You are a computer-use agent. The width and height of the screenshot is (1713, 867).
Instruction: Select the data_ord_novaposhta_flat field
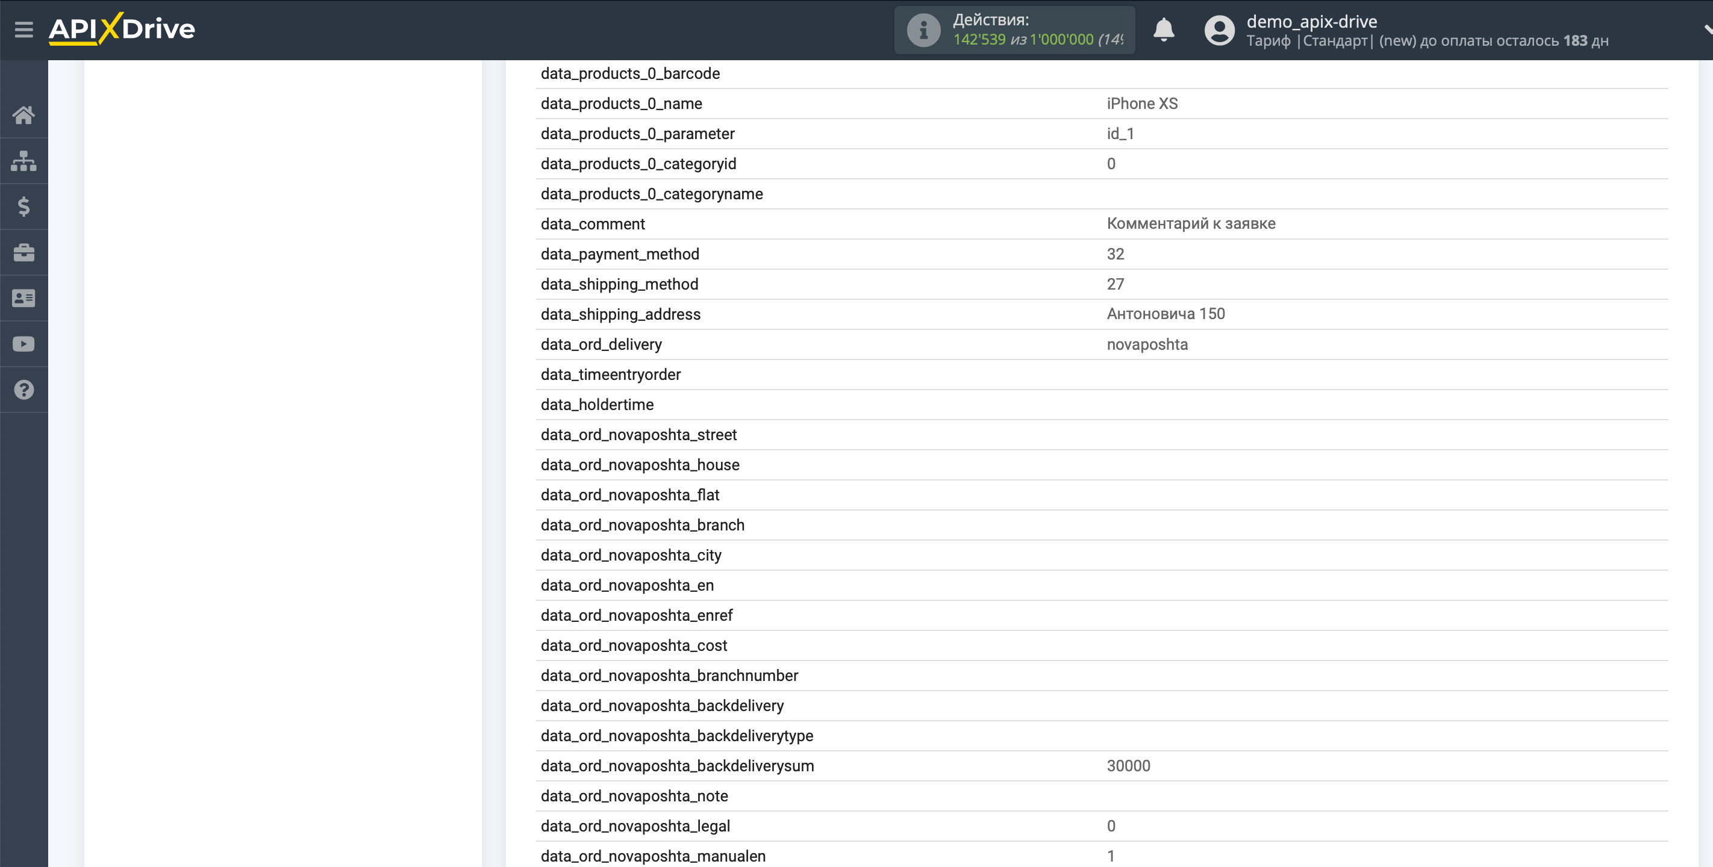[630, 495]
